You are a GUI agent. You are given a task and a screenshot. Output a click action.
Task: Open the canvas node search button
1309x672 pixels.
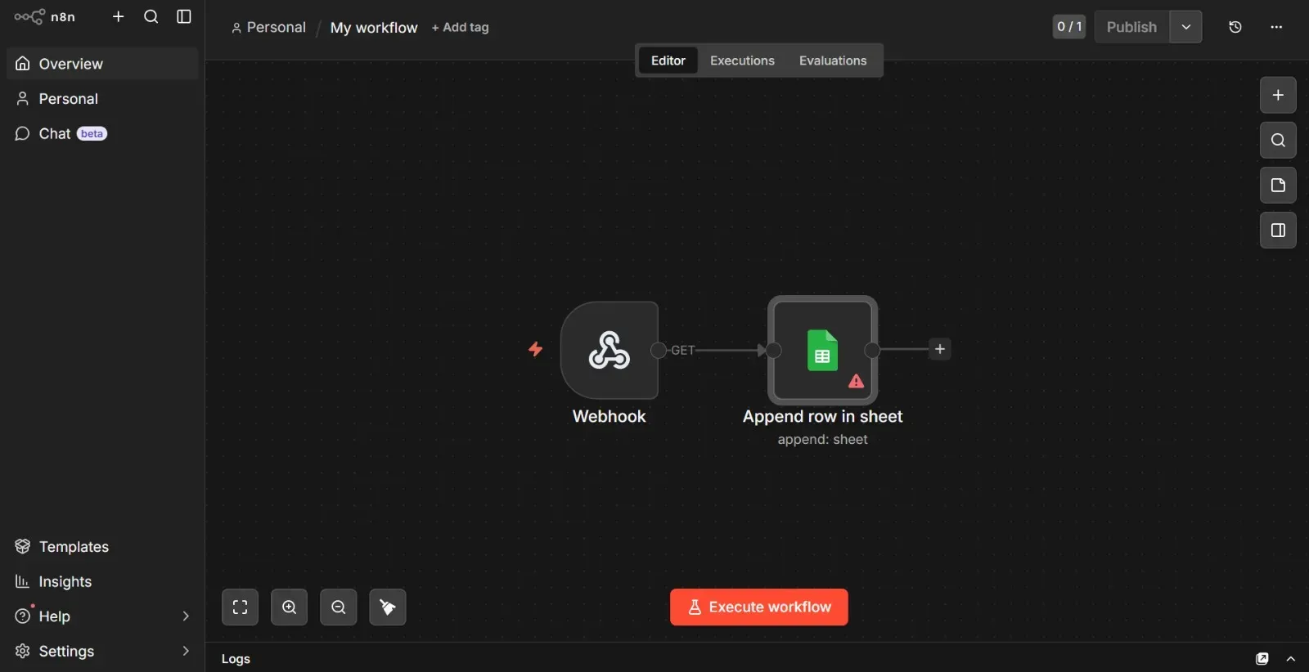click(1277, 141)
